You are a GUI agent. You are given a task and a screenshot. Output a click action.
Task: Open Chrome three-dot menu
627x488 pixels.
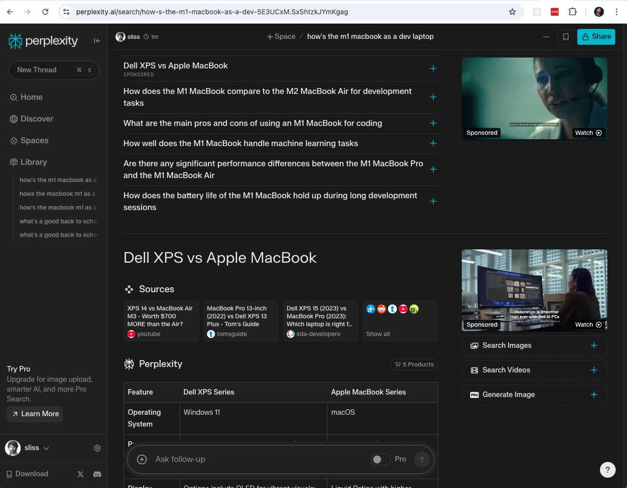tap(617, 12)
